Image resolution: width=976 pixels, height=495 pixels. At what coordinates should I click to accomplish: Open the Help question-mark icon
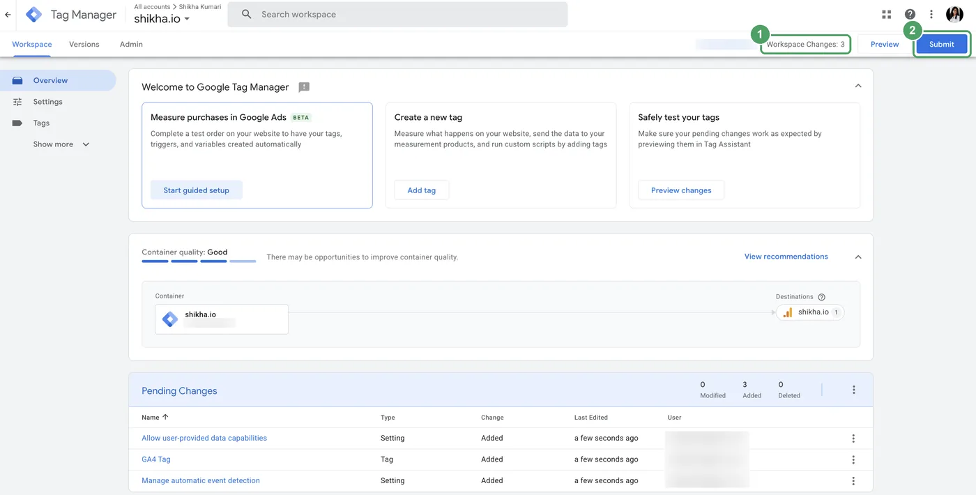(910, 15)
